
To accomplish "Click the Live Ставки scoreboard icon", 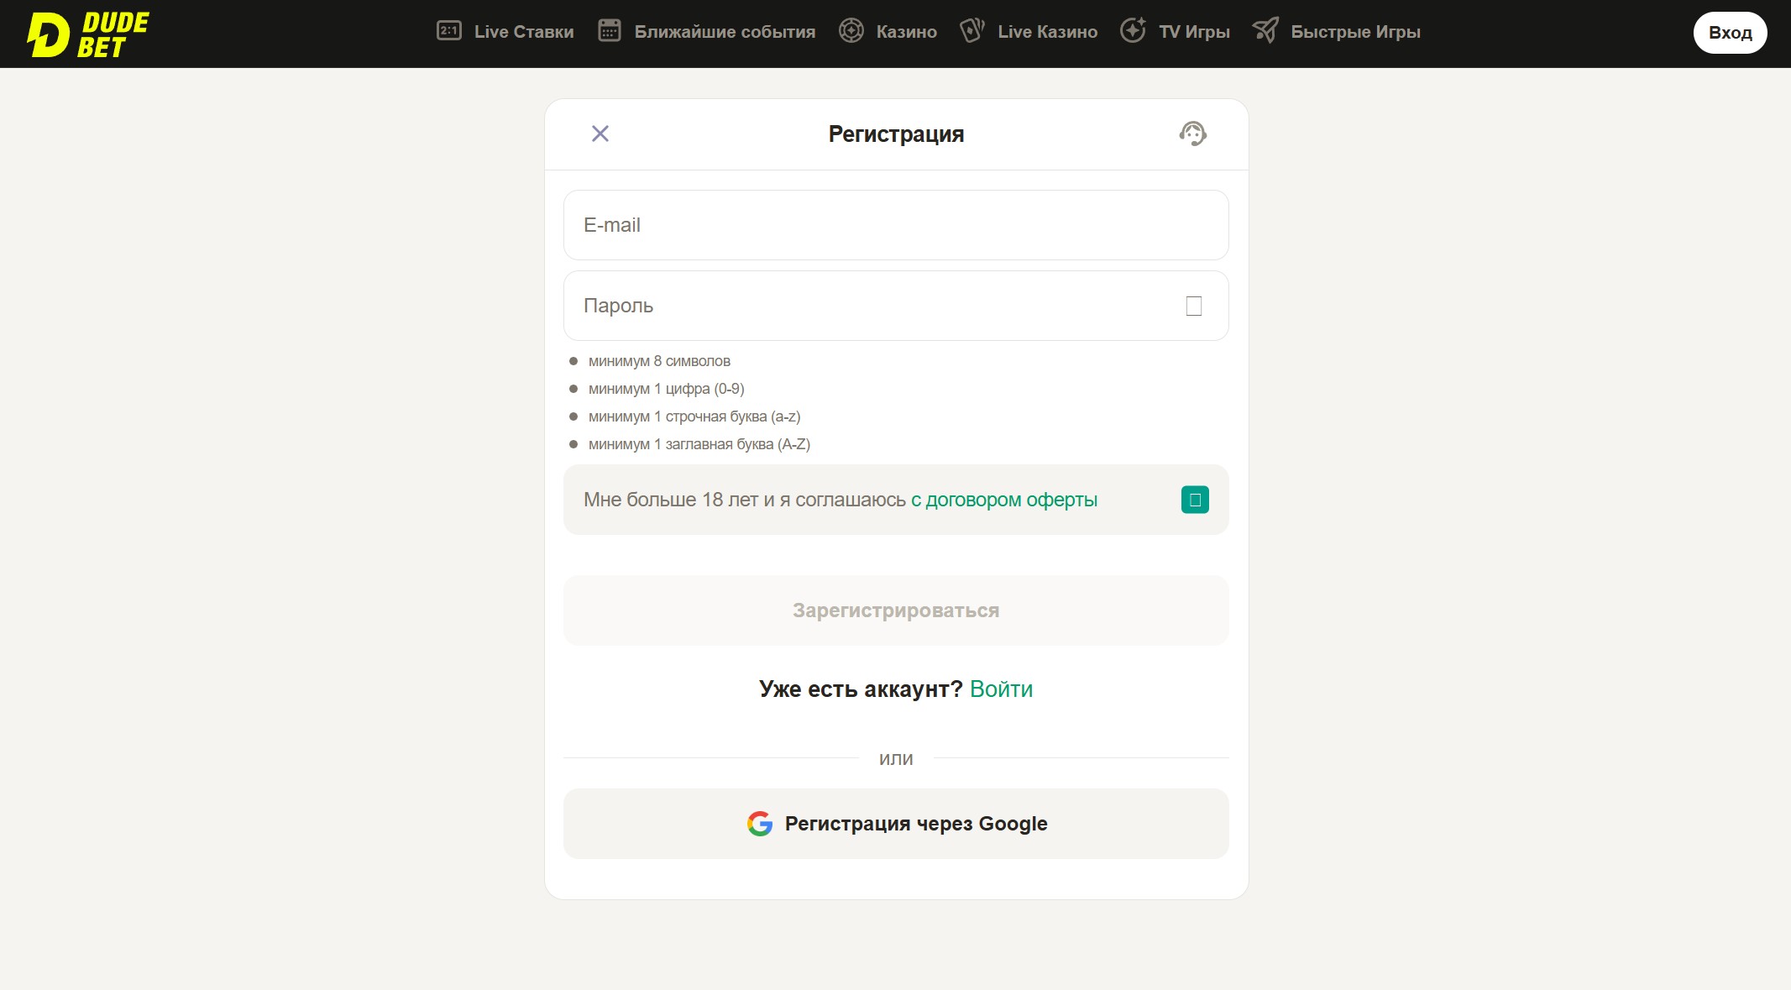I will tap(449, 31).
